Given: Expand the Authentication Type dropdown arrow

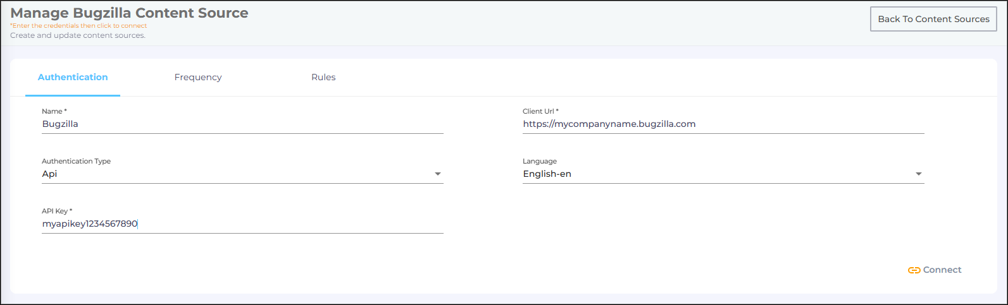Looking at the screenshot, I should tap(438, 174).
